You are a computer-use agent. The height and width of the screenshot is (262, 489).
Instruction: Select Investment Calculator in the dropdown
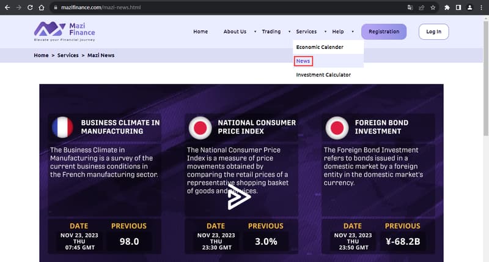pyautogui.click(x=328, y=75)
